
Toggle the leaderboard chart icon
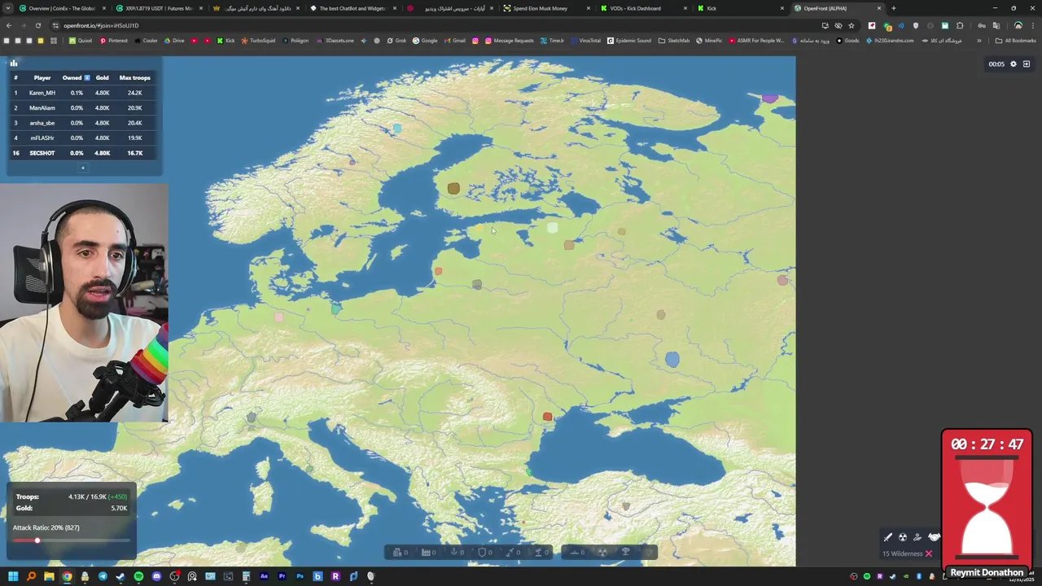(13, 63)
